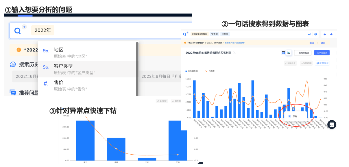Screen dimensions: 349x167
Task: Click the 2022年06月的每天销售额求和毛利率 chart title
Action: 208,53
